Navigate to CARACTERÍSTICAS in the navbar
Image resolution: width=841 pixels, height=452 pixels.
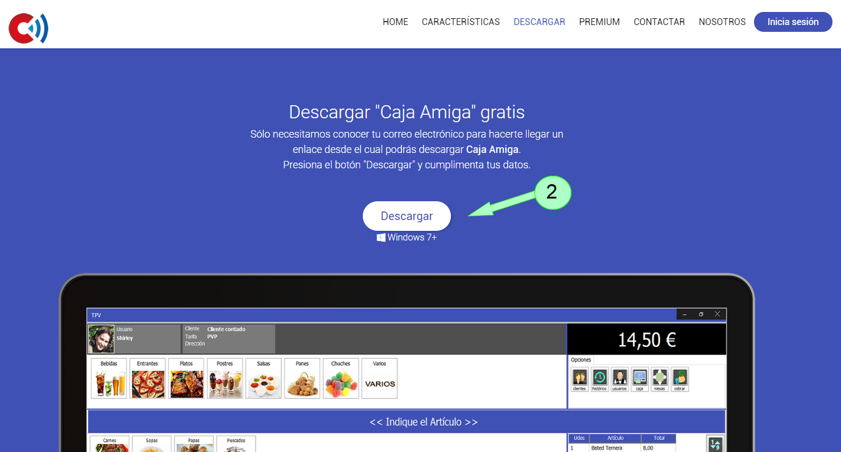tap(461, 22)
